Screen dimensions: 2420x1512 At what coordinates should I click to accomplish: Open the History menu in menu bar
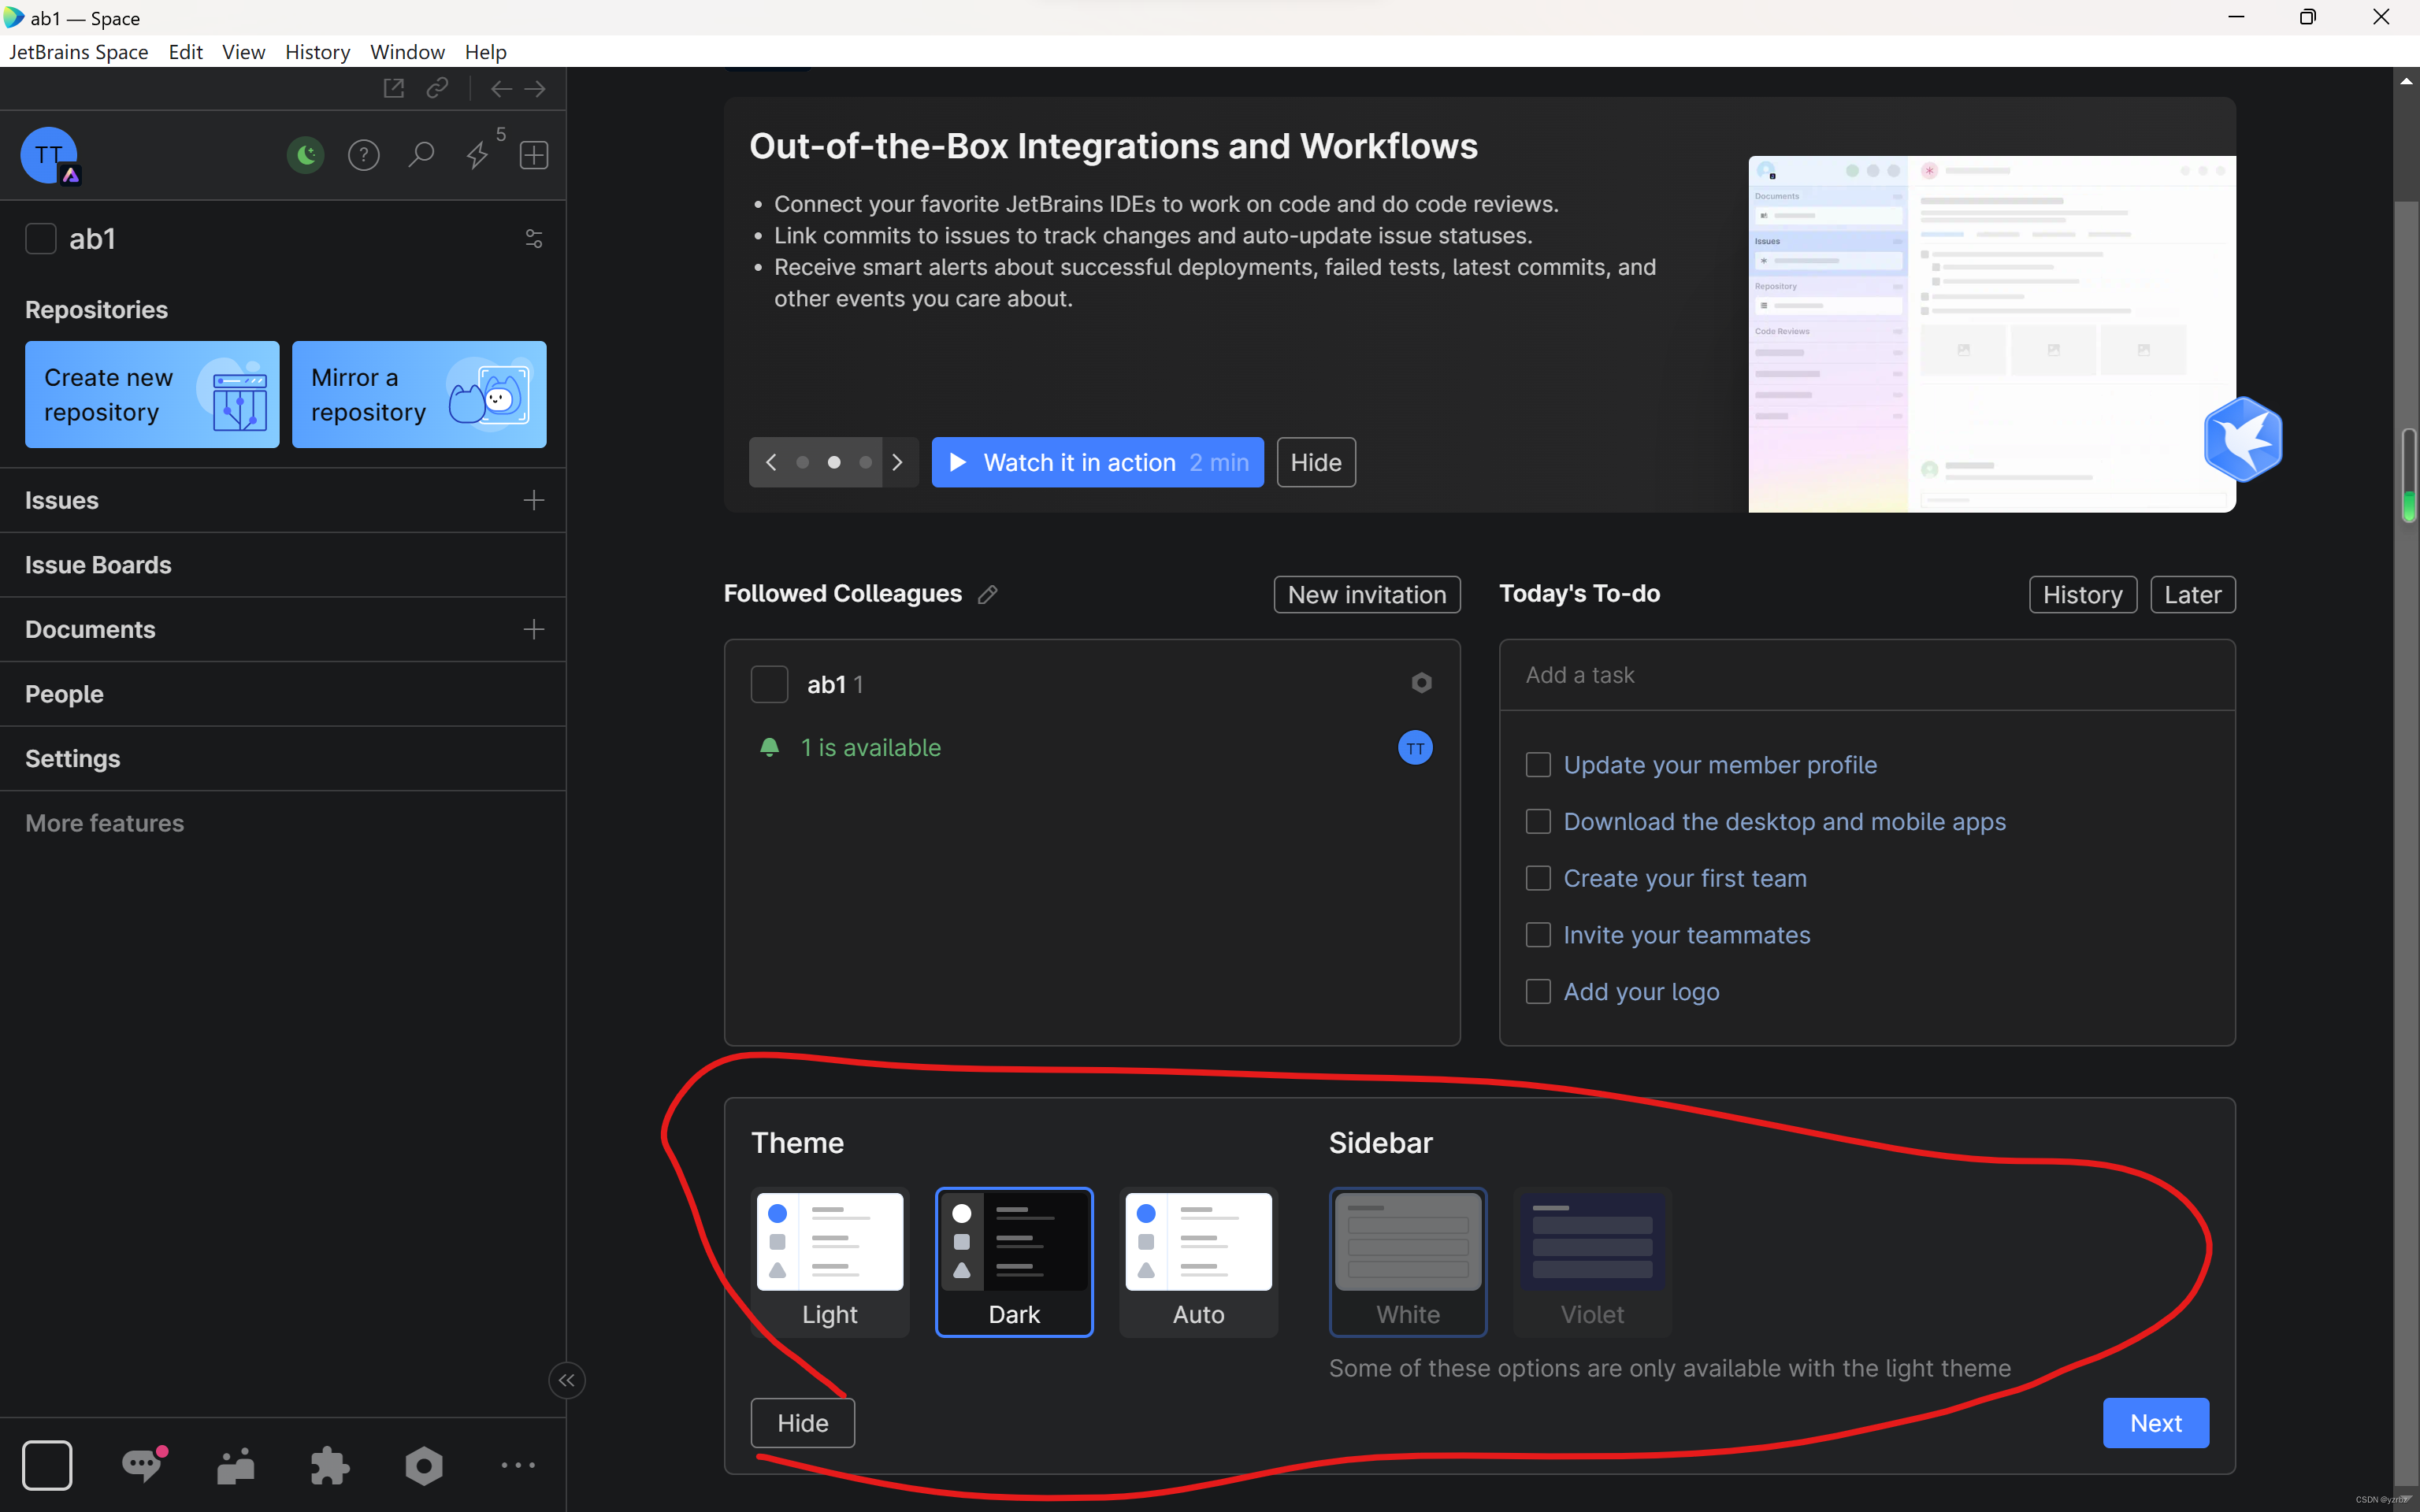317,52
